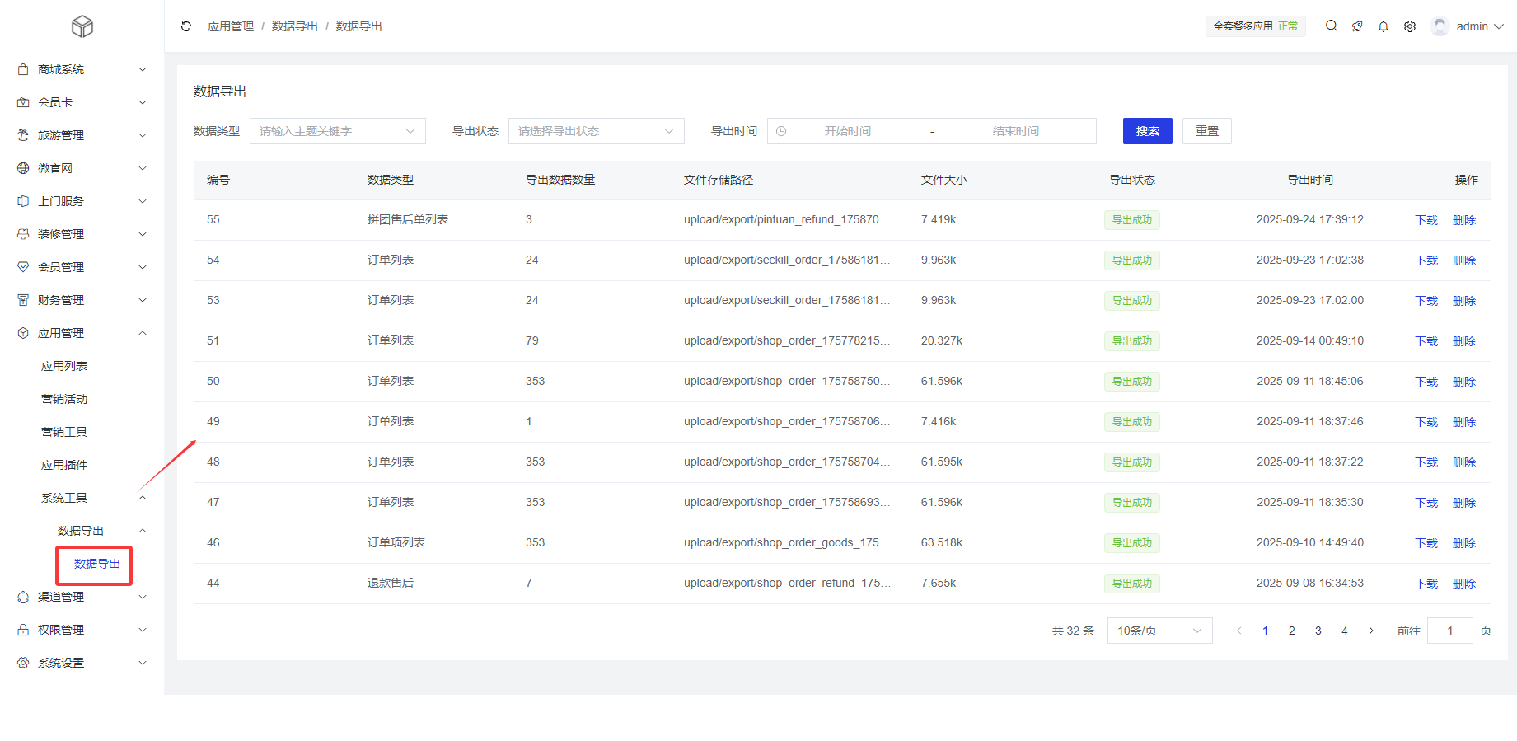1517x741 pixels.
Task: Click the admin avatar image
Action: tap(1440, 26)
